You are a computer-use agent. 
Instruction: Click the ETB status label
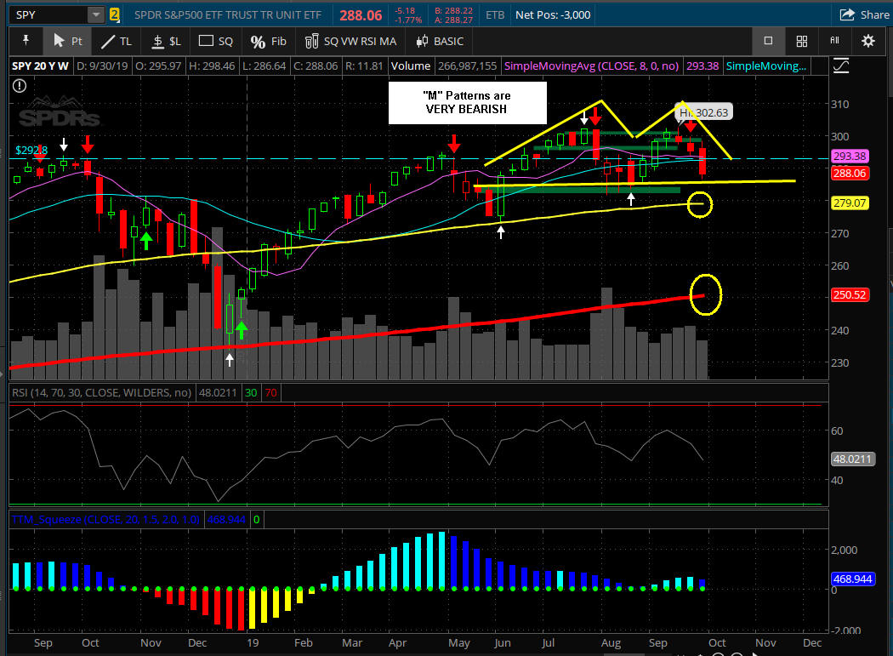pos(493,14)
